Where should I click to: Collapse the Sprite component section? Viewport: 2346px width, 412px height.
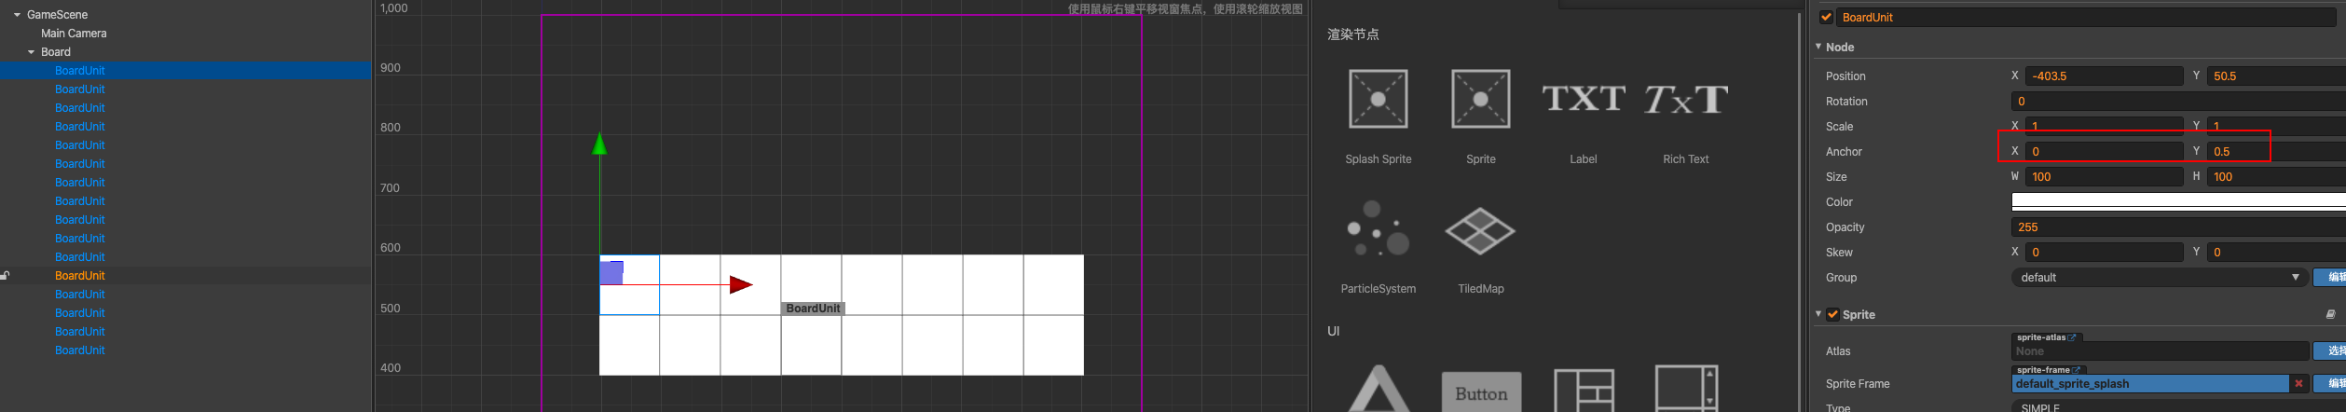(1818, 314)
